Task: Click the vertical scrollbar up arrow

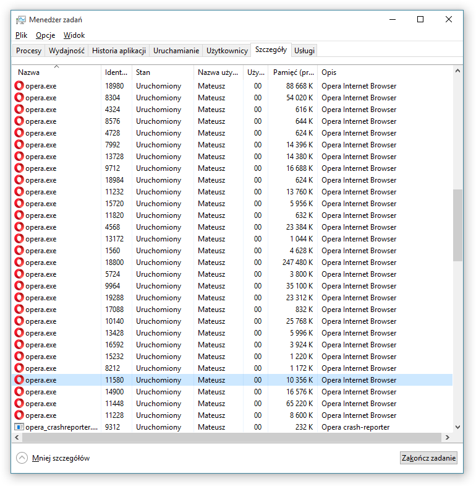Action: click(457, 71)
